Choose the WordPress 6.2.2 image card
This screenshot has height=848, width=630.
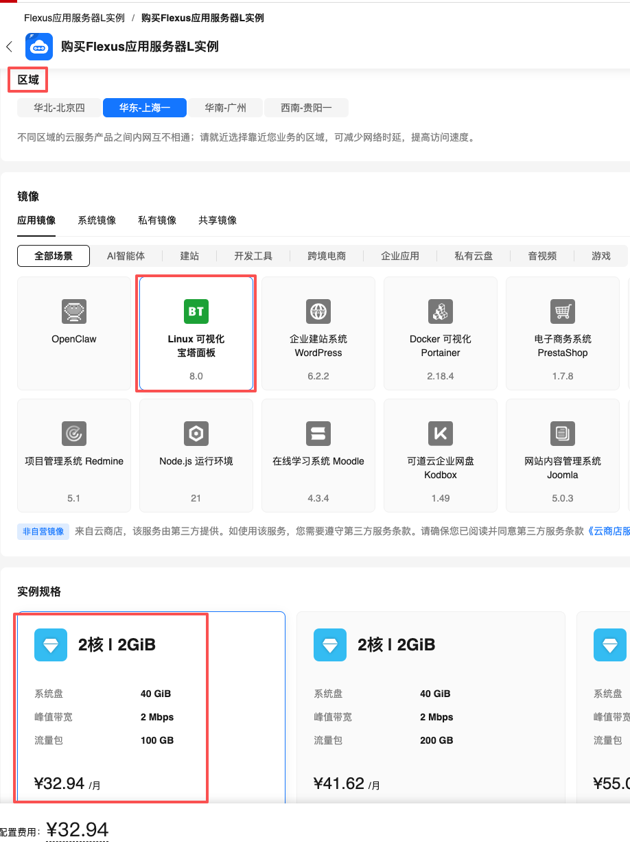coord(318,333)
